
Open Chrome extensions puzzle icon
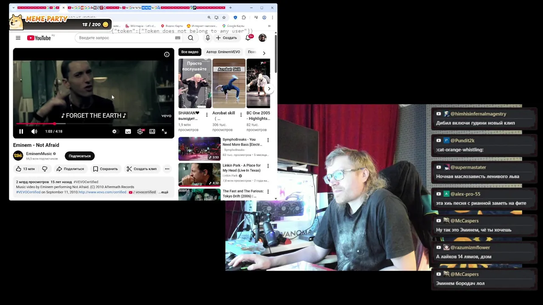point(244,17)
